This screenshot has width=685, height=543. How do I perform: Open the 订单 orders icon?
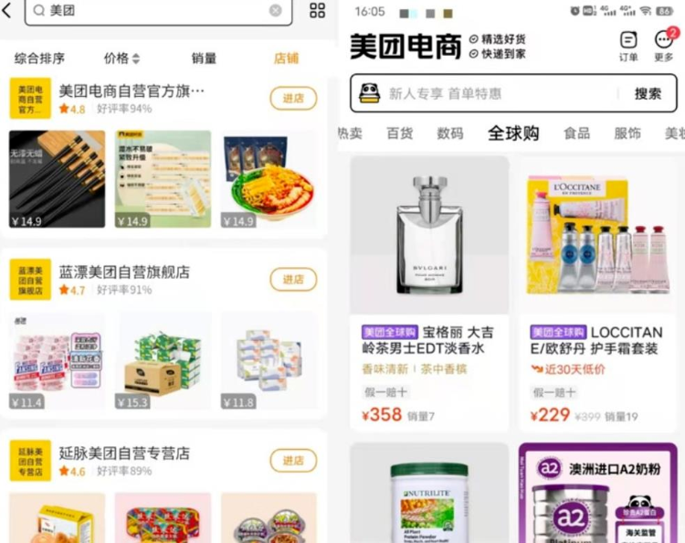pos(628,40)
